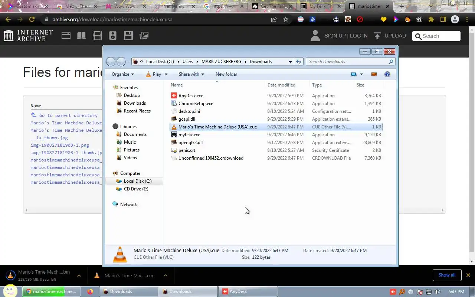
Task: Reload the archive.org page
Action: coord(32,19)
